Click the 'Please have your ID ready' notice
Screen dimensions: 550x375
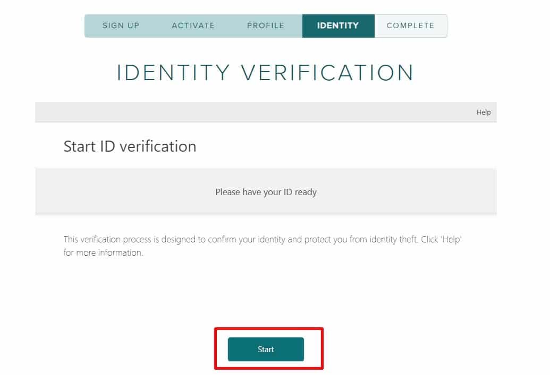coord(266,192)
